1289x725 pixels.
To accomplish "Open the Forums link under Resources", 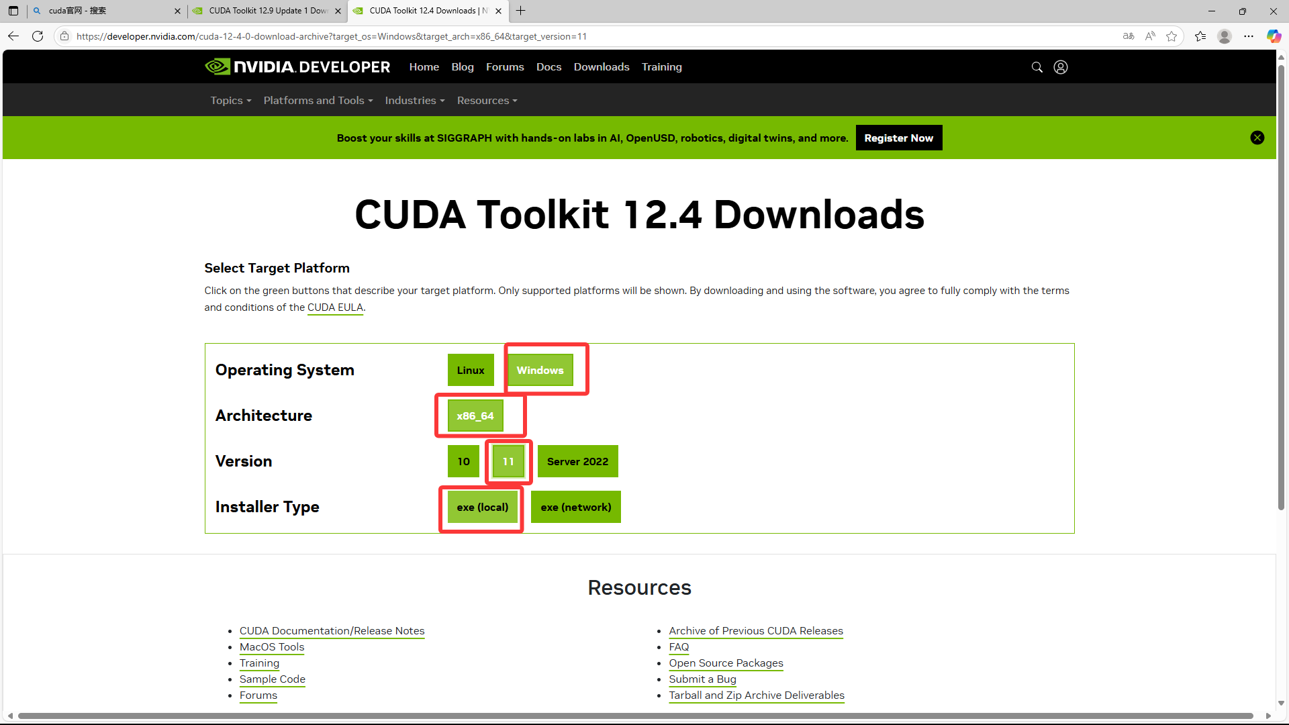I will click(258, 695).
